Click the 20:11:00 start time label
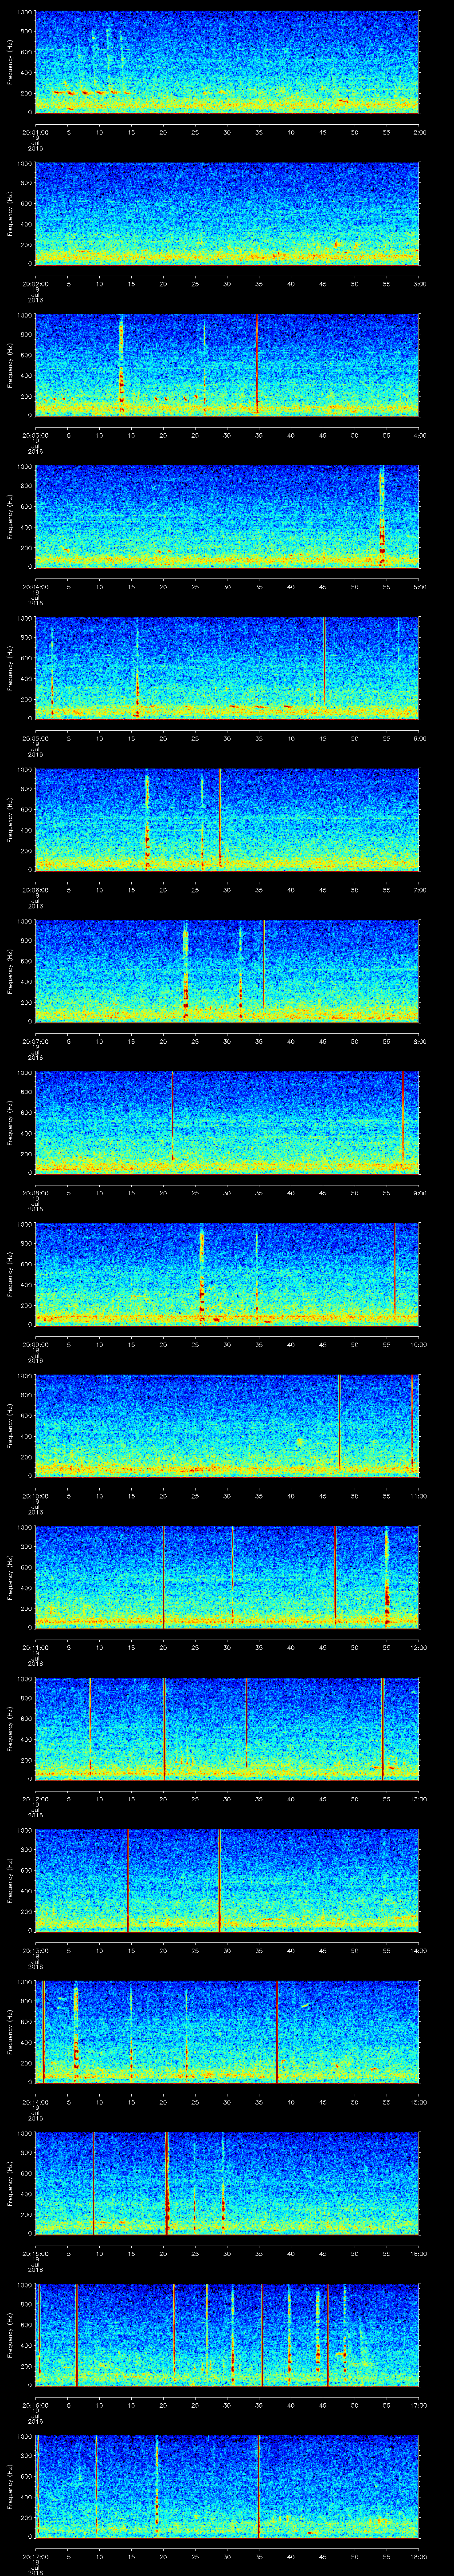 click(35, 1647)
